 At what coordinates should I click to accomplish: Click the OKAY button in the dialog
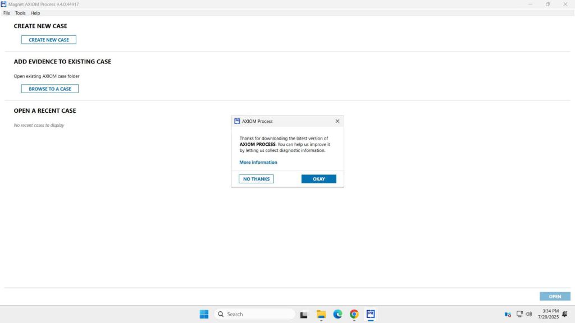tap(318, 179)
